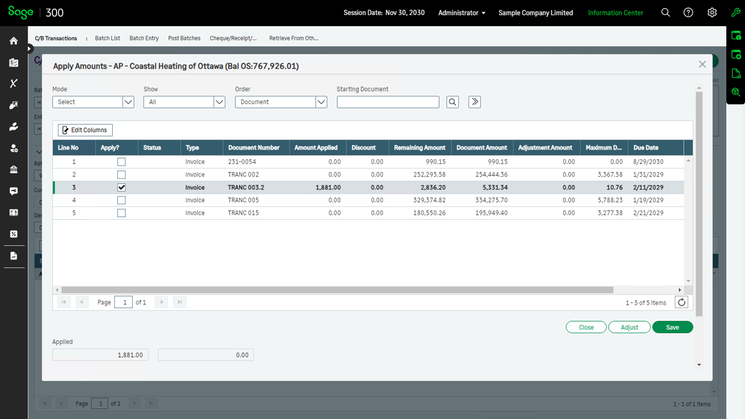Image resolution: width=745 pixels, height=419 pixels.
Task: Open the Edit Columns tool above the grid
Action: (x=85, y=130)
